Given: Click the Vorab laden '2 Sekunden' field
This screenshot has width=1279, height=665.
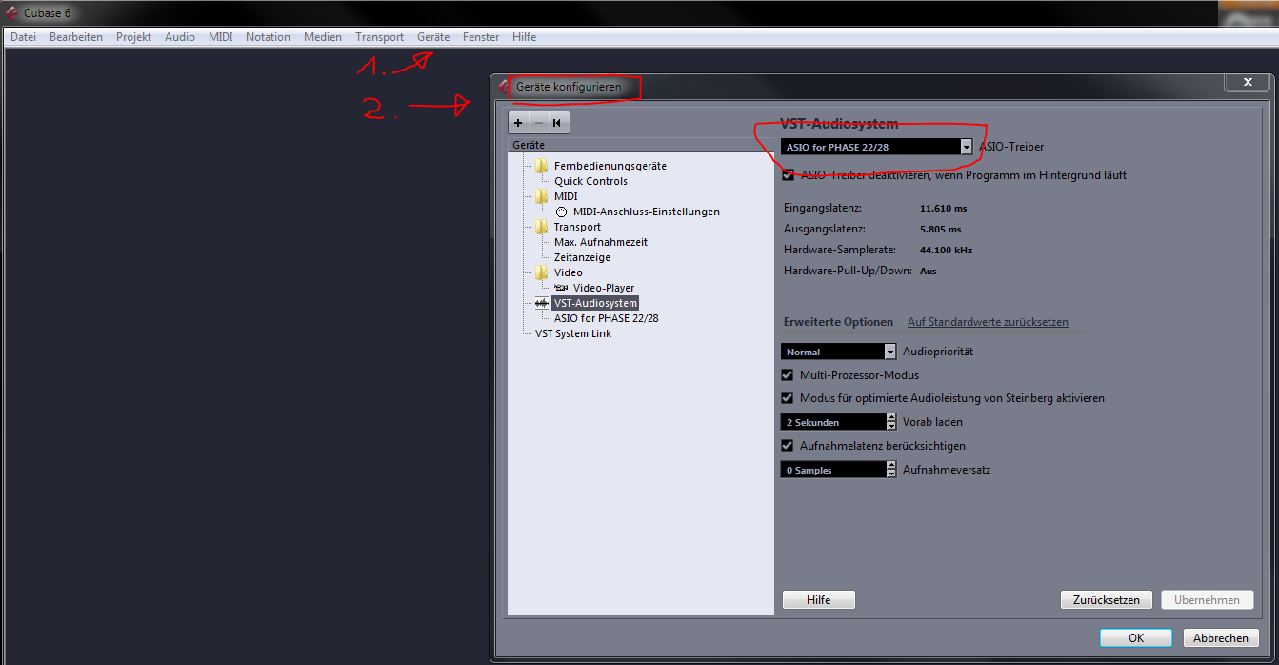Looking at the screenshot, I should 833,422.
